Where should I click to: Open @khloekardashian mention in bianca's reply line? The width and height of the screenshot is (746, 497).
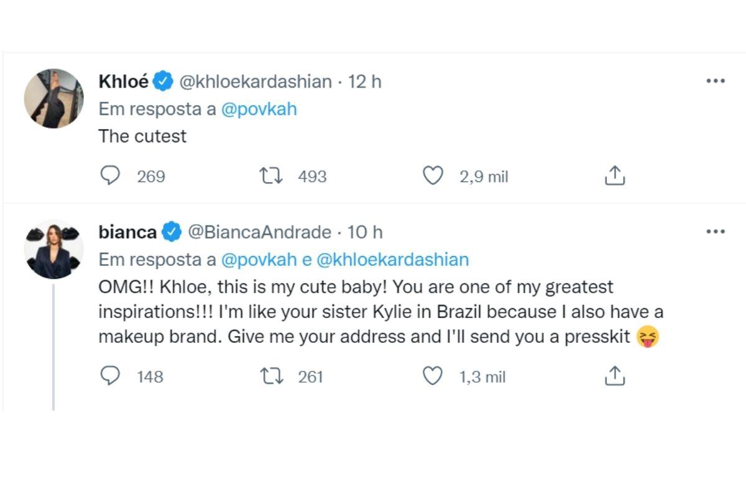click(392, 259)
